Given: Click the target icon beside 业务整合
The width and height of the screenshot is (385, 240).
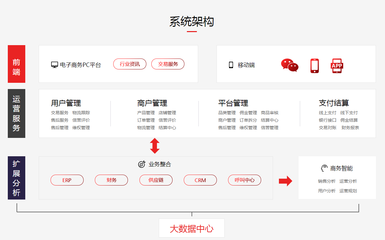Looking at the screenshot, I should (x=142, y=164).
